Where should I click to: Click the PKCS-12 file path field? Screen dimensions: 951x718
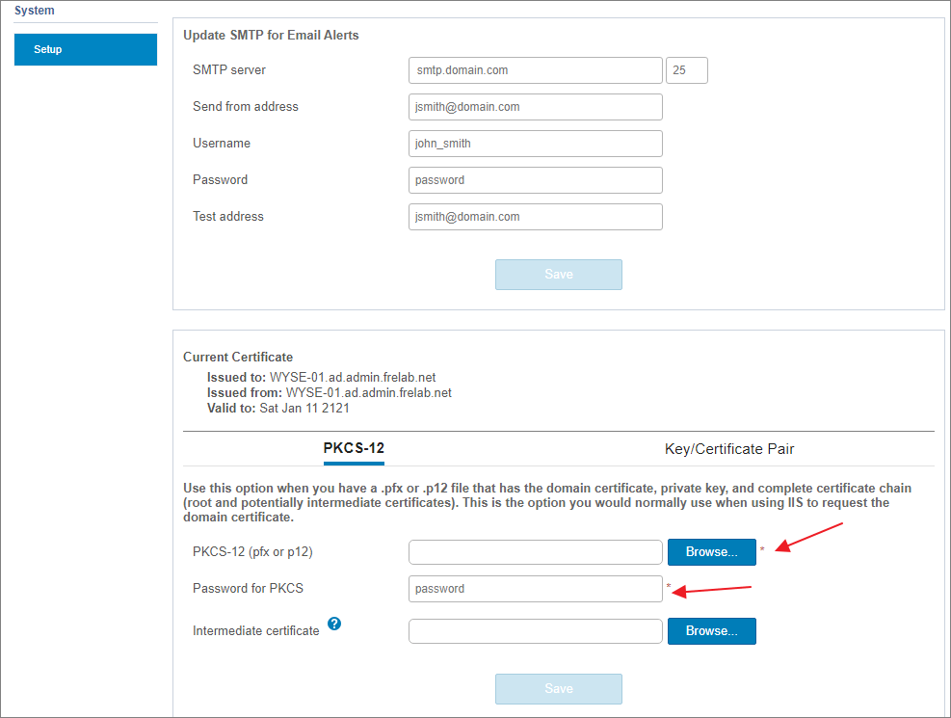tap(535, 552)
